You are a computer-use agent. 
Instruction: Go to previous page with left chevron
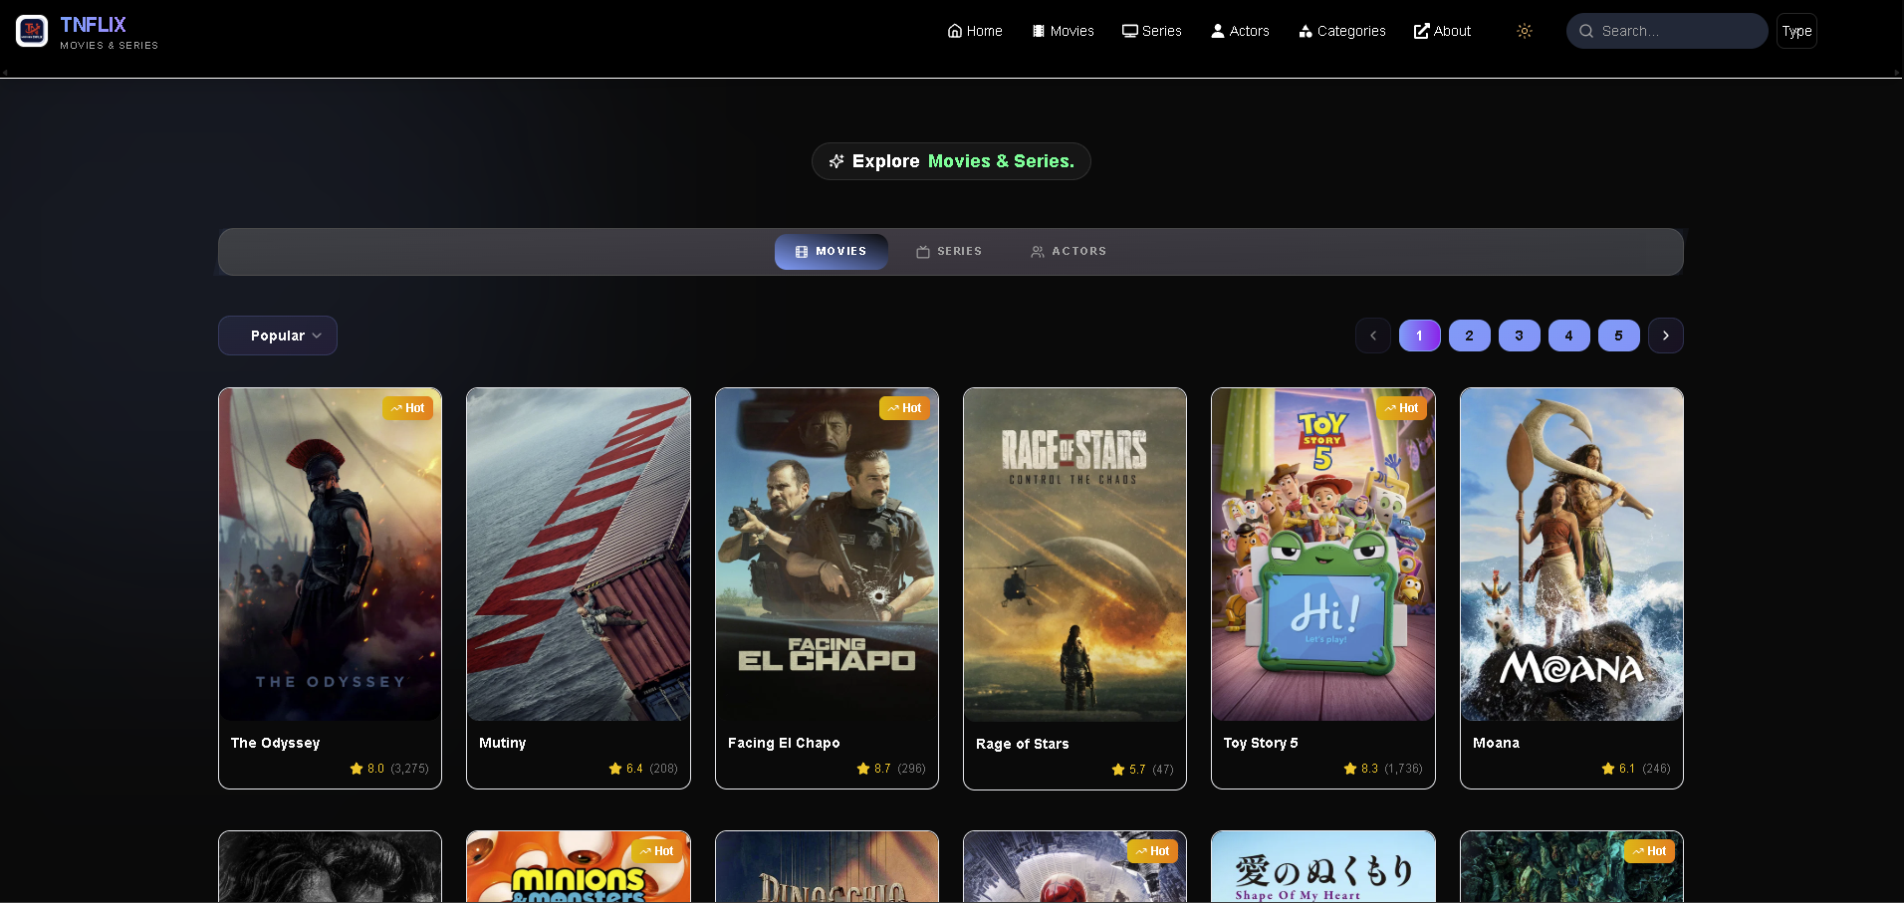tap(1373, 336)
